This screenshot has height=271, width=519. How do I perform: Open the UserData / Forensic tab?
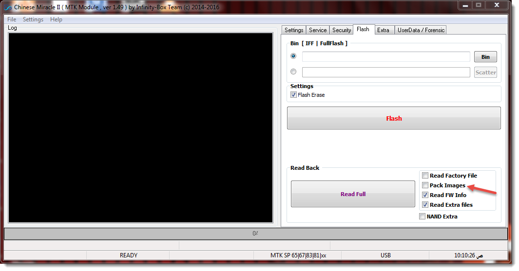pos(421,30)
